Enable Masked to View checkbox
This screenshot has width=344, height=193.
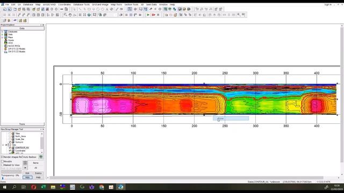pos(2,165)
